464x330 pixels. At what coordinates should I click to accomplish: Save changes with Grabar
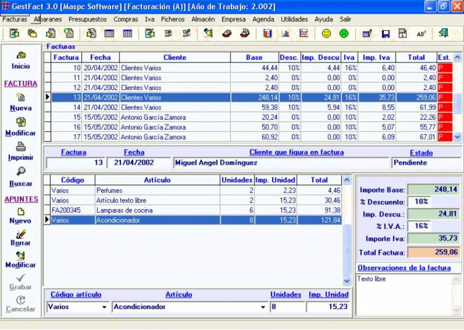[x=21, y=282]
